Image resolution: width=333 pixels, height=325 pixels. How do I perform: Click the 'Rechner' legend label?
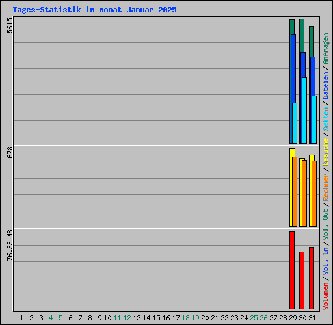pos(326,187)
